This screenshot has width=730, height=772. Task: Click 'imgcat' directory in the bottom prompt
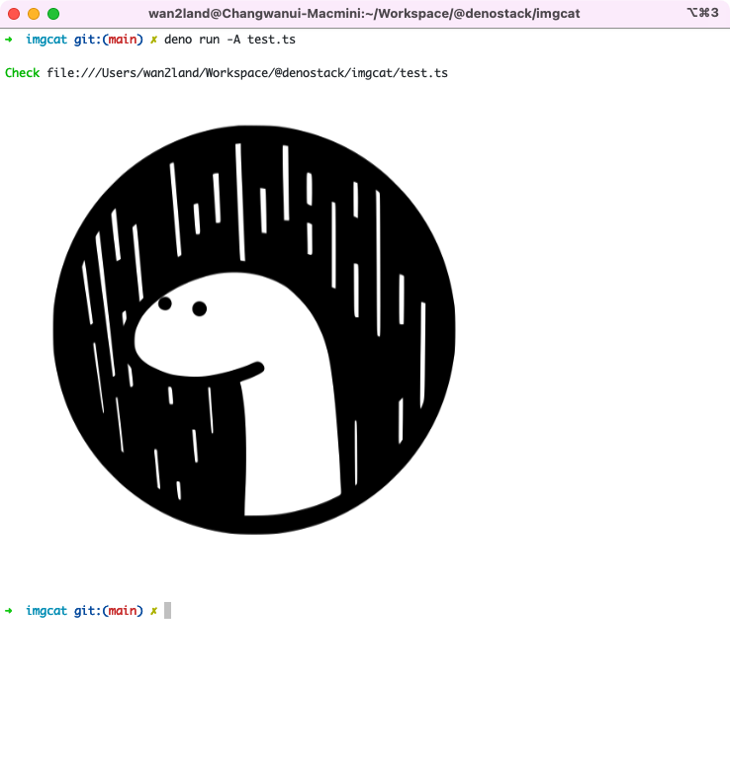[46, 611]
